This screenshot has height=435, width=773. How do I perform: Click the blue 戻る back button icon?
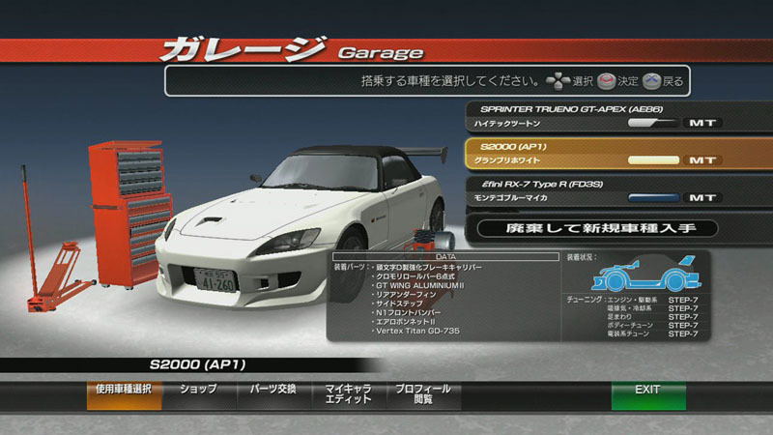click(x=653, y=80)
